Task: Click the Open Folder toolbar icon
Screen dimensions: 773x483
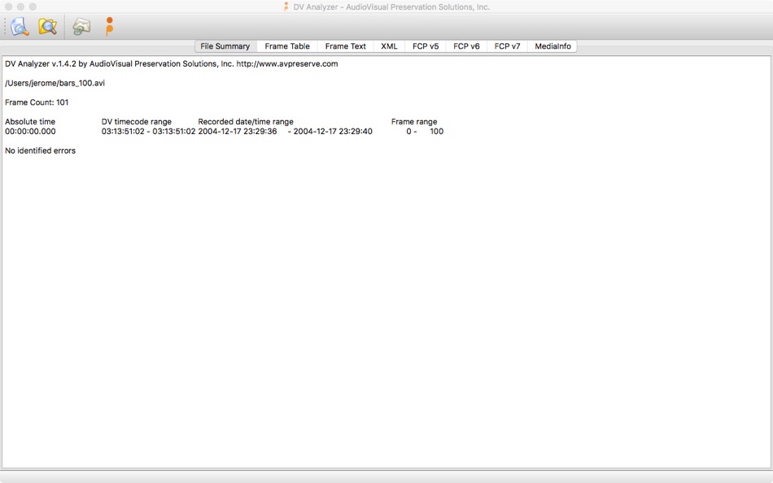Action: [48, 27]
